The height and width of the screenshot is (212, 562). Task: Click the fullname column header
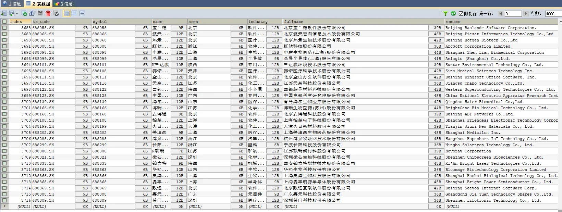point(364,22)
